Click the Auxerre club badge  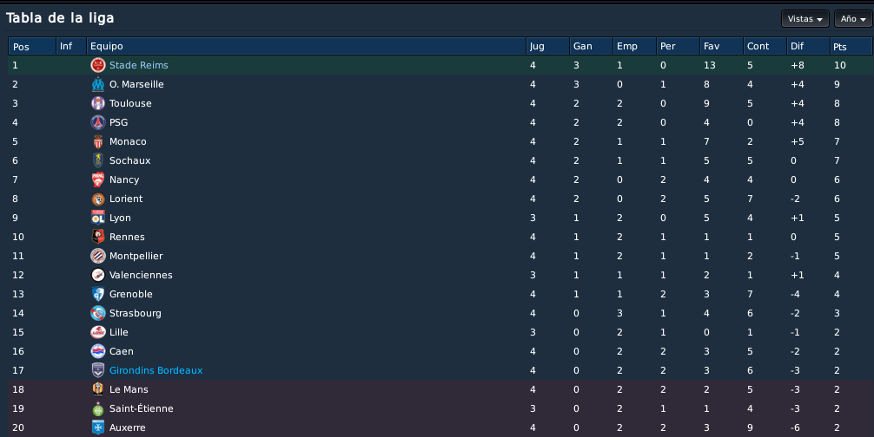click(x=98, y=427)
